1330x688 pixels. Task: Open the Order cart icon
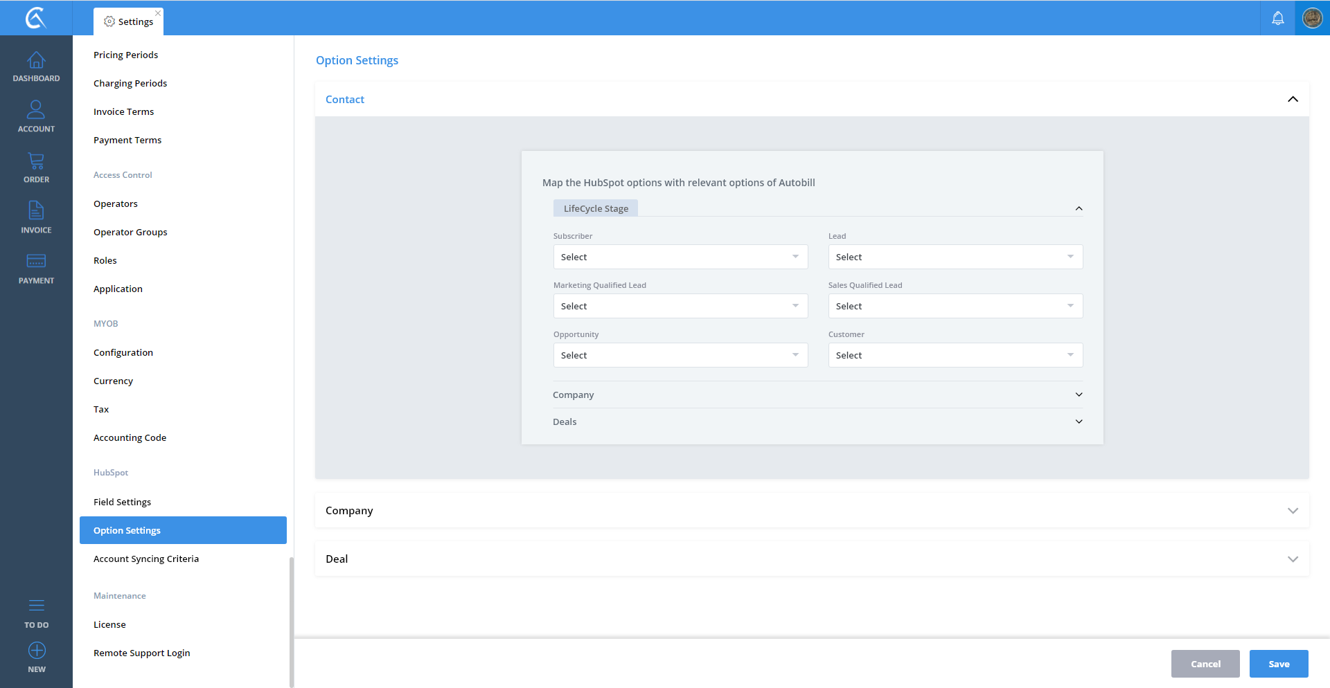pos(36,161)
